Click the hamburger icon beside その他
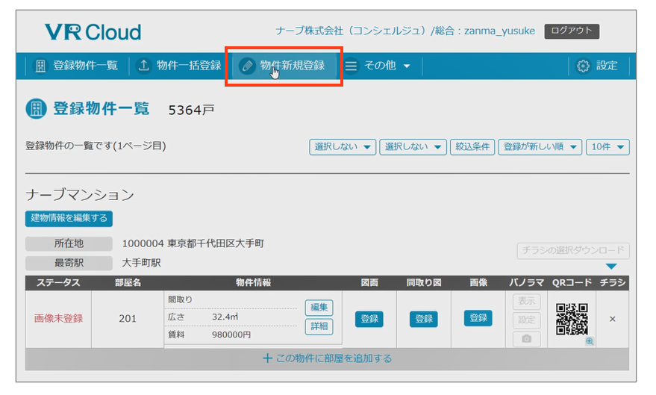Image resolution: width=656 pixels, height=395 pixels. pos(351,66)
